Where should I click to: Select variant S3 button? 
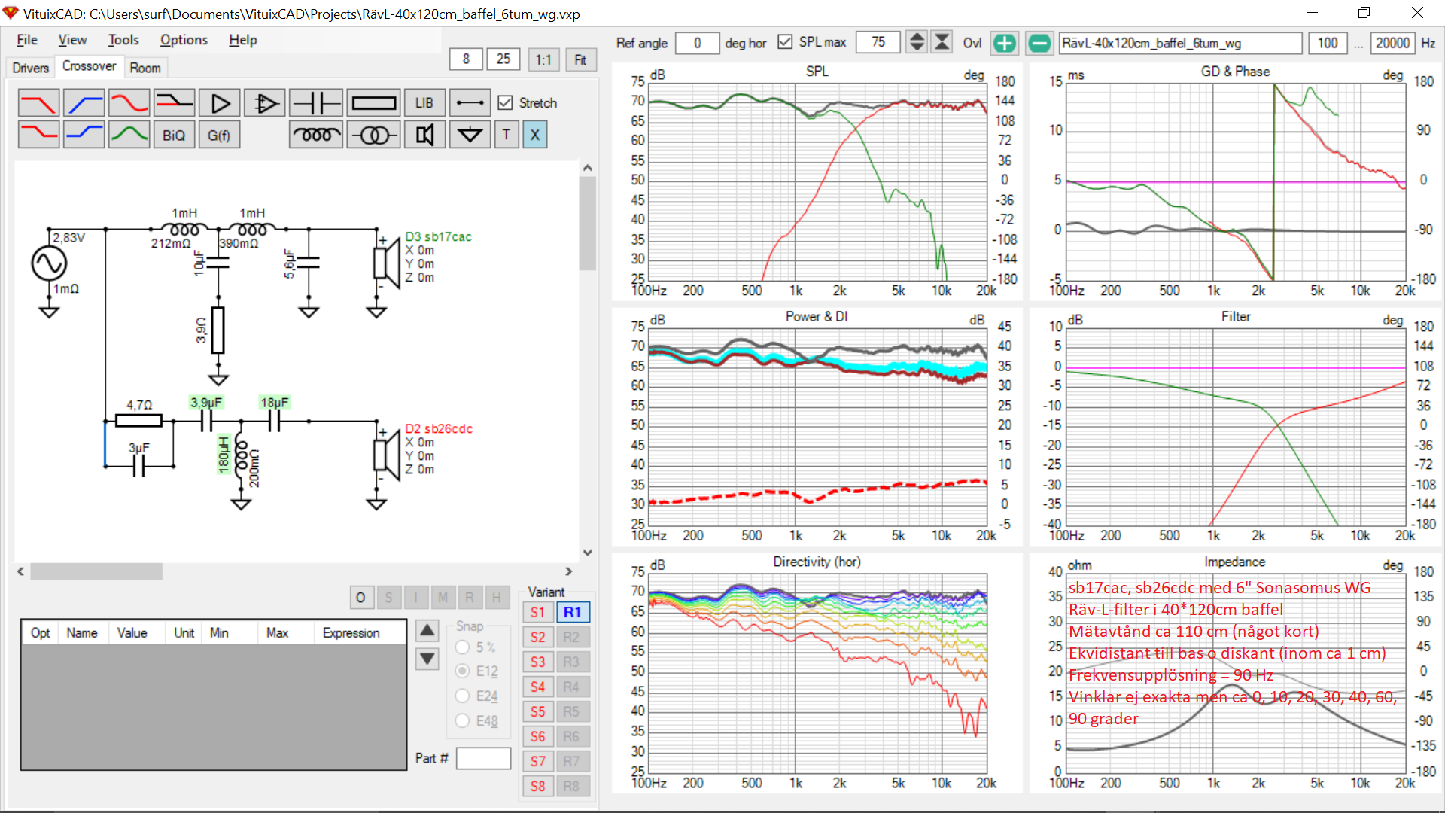point(537,662)
